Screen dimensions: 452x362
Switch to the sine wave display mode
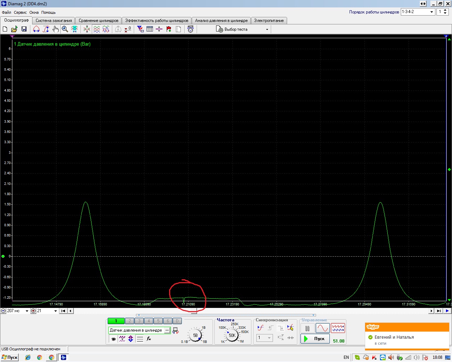tap(323, 328)
